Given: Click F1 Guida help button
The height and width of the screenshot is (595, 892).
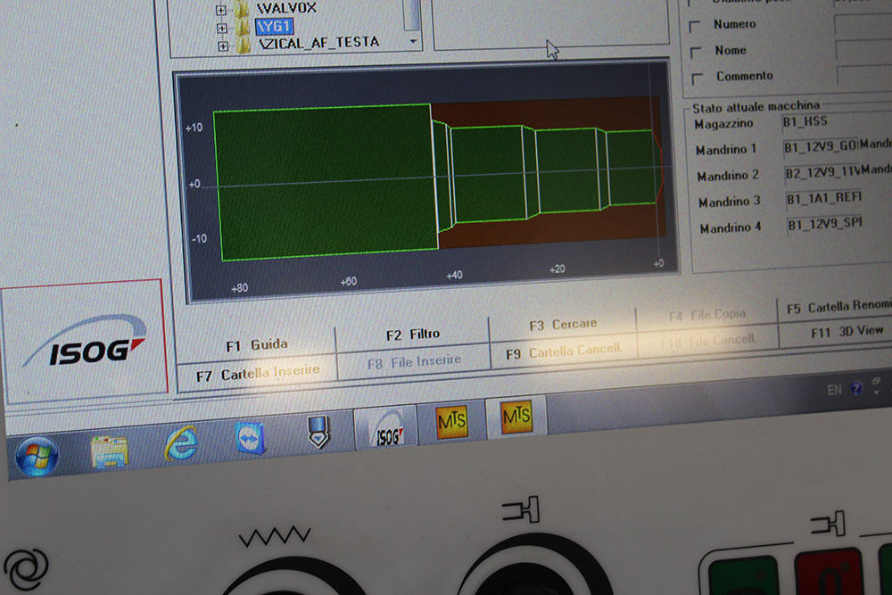Looking at the screenshot, I should point(256,345).
